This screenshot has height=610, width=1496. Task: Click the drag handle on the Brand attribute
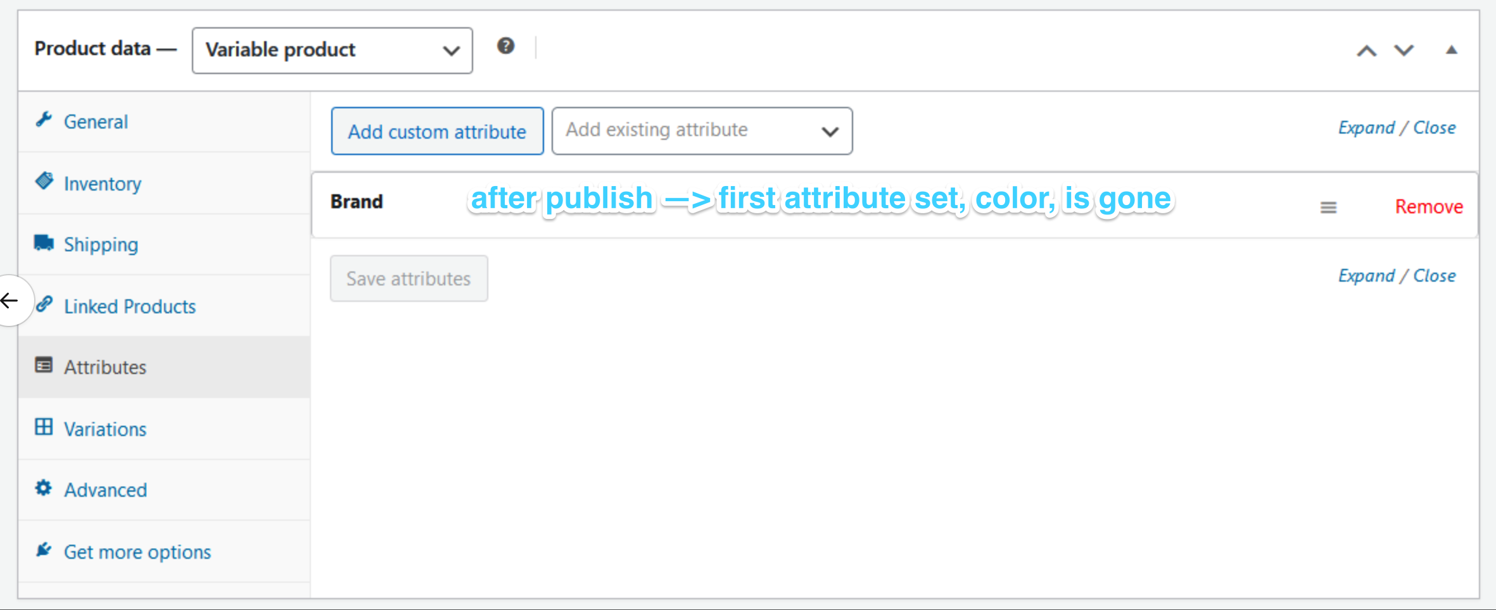pos(1328,206)
